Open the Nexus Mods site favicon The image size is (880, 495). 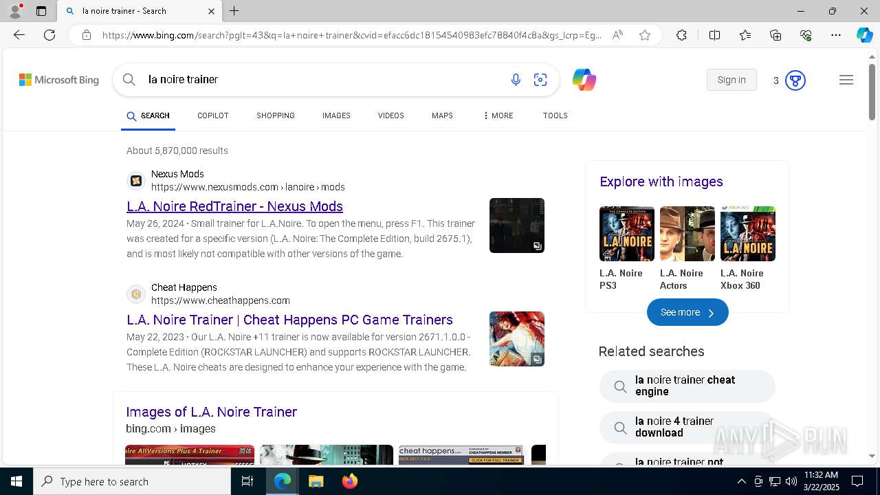tap(136, 181)
